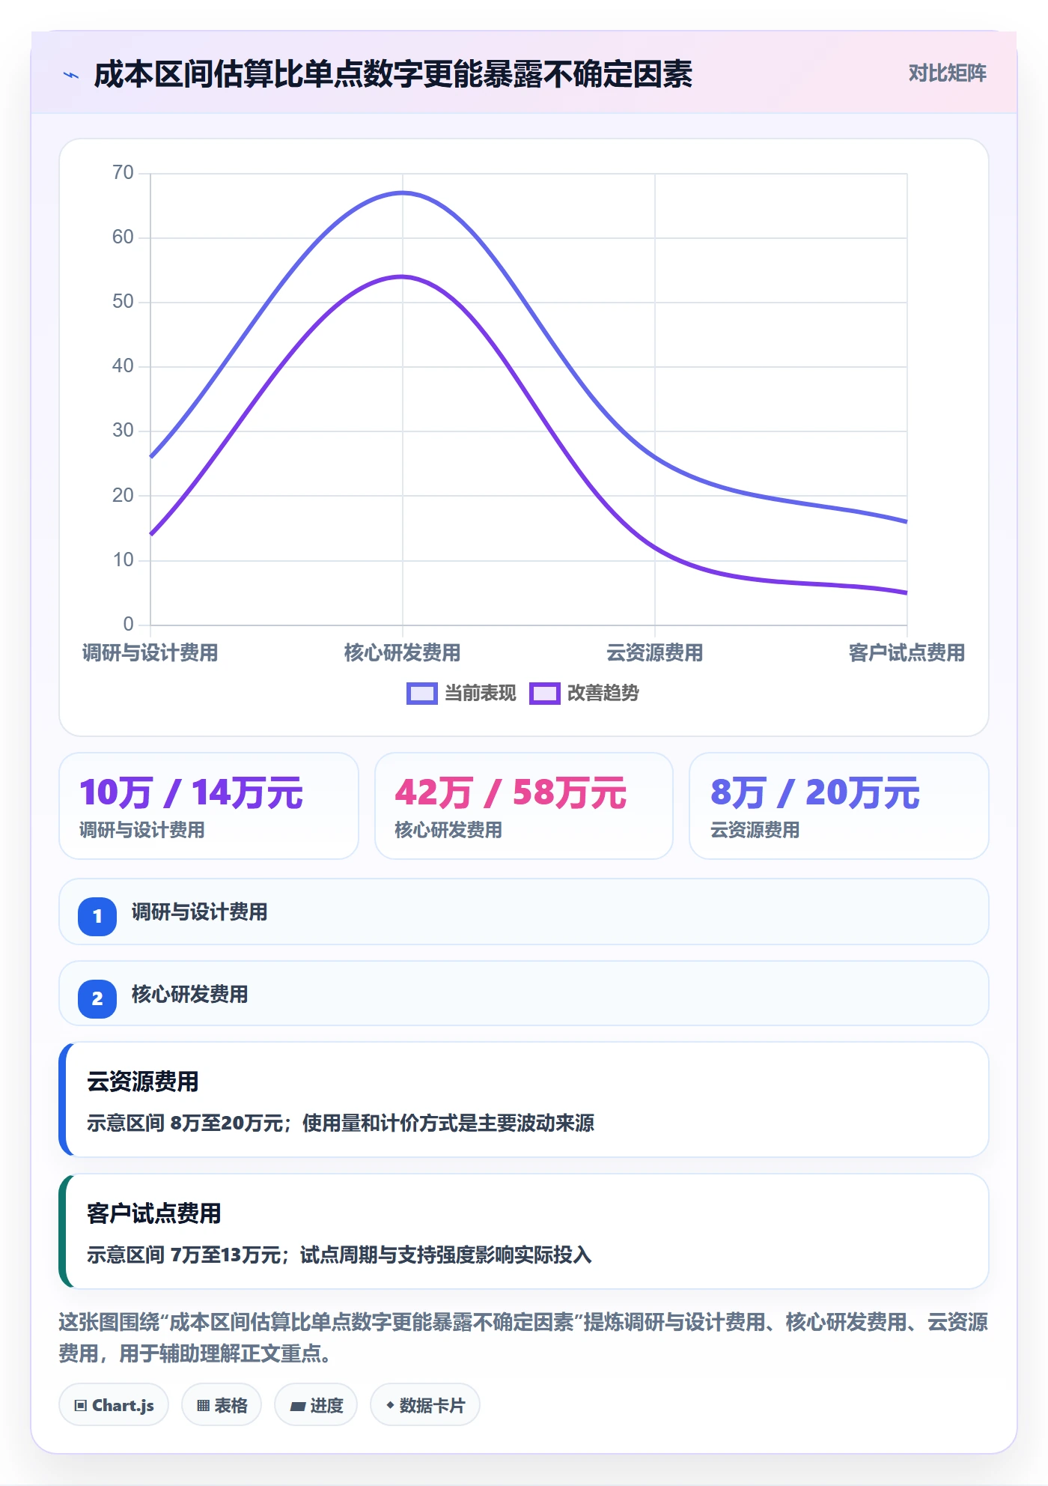
Task: Click the 调研与设计费用 x-axis label
Action: pos(150,653)
